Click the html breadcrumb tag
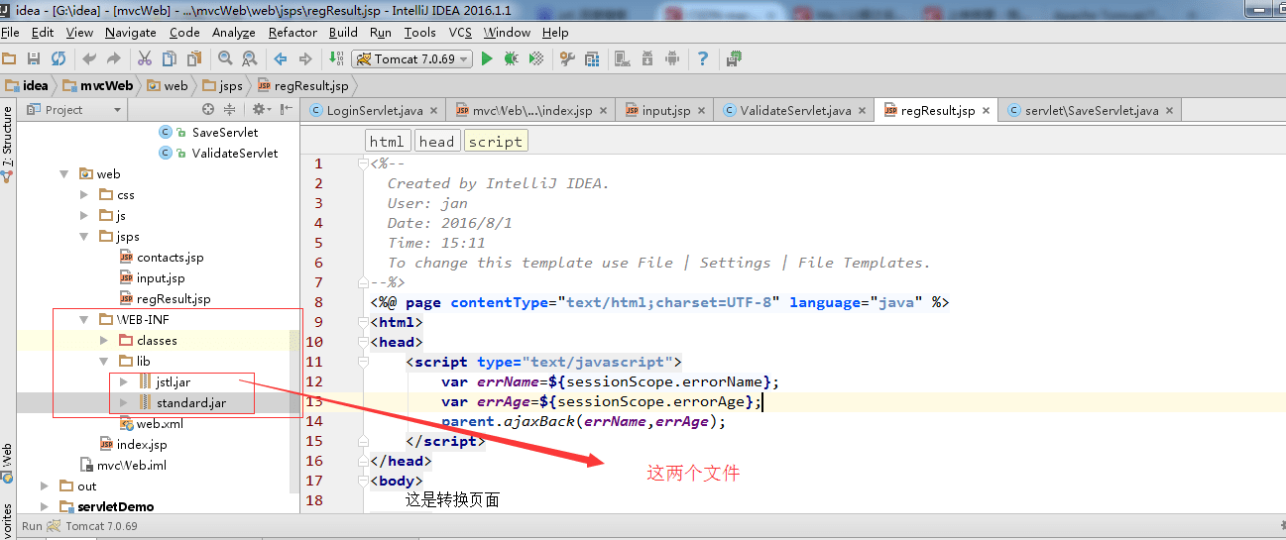Screen dimensions: 1286x540 click(x=387, y=142)
